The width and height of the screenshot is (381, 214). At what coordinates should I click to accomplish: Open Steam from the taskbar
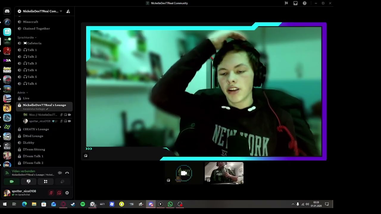click(x=73, y=204)
